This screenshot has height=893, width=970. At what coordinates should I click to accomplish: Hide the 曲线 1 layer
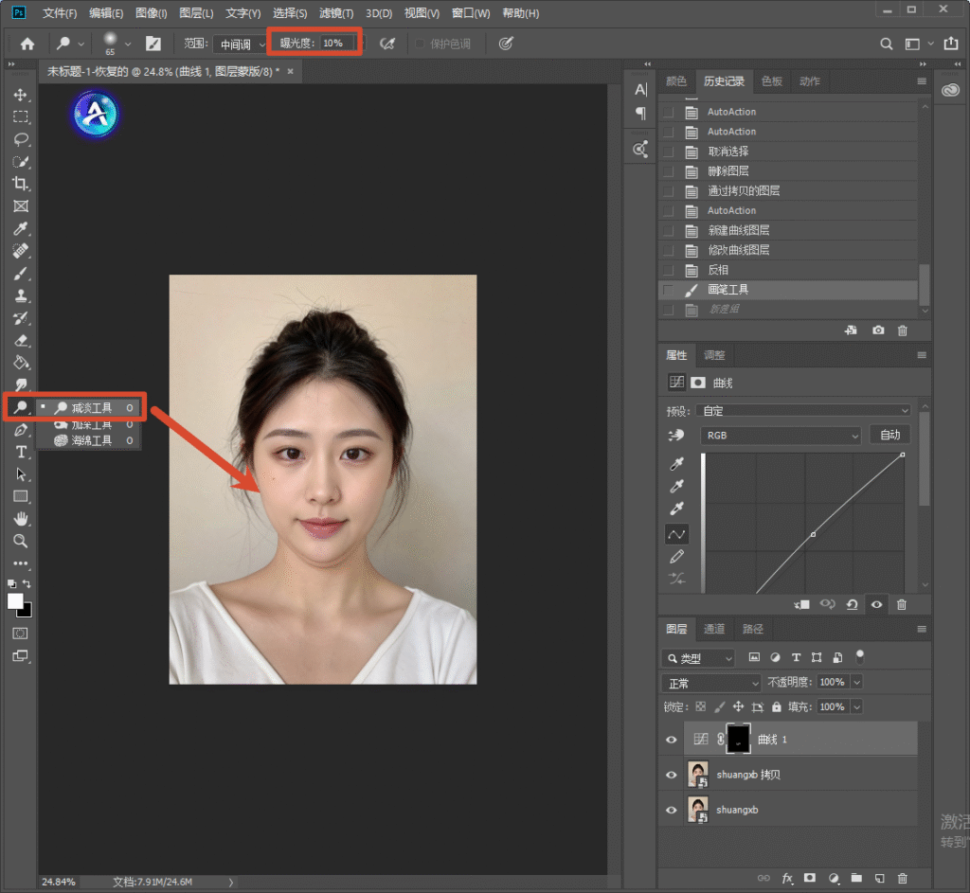(672, 740)
